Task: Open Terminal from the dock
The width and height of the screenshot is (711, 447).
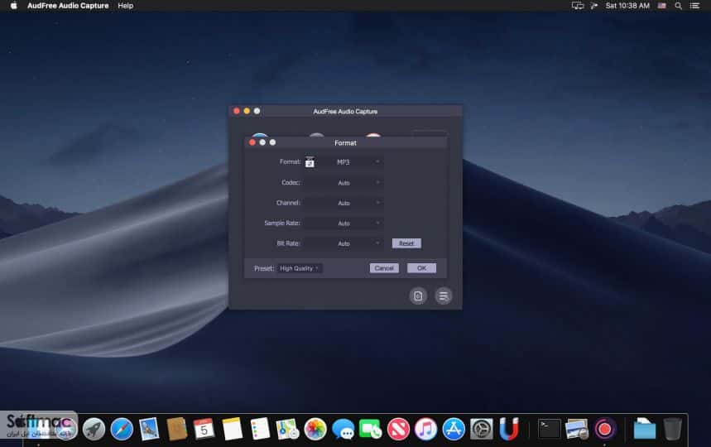Action: tap(549, 429)
